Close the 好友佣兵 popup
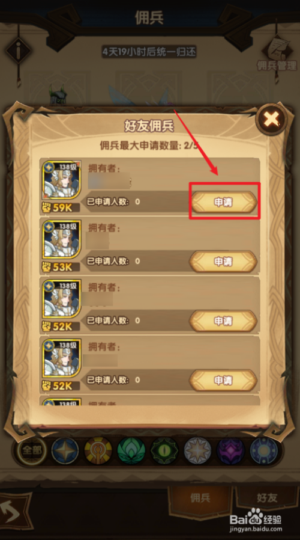The image size is (300, 540). 272,119
